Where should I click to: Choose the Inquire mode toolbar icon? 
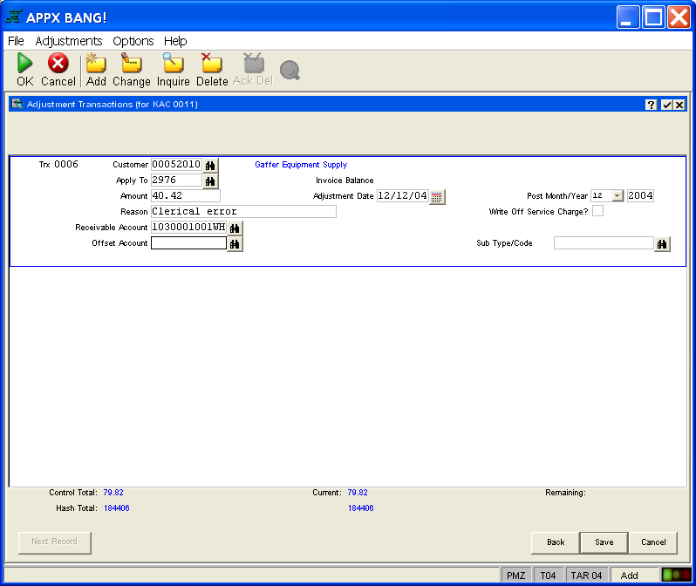click(x=173, y=65)
